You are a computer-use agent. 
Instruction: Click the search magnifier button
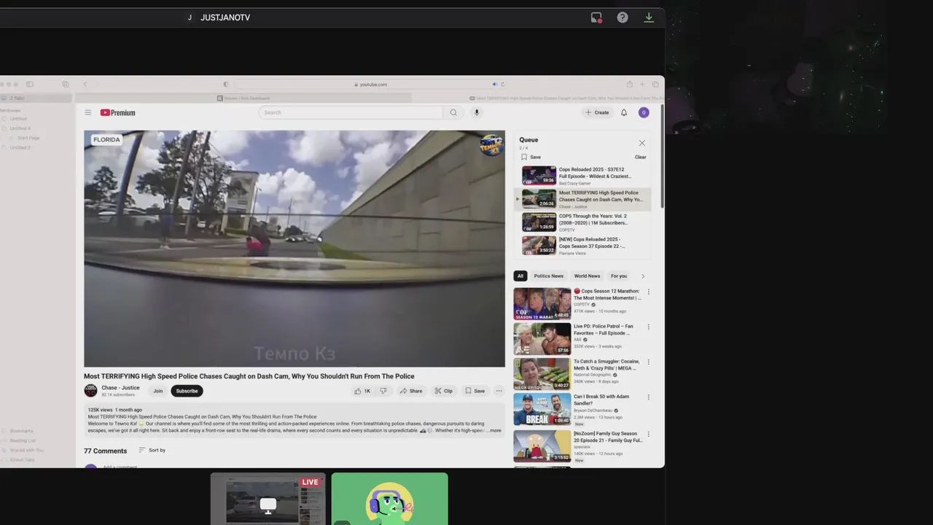pos(453,112)
